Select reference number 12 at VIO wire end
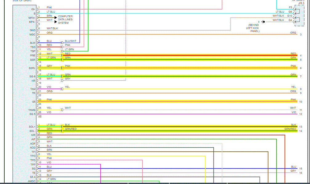This screenshot has width=310, height=184. pyautogui.click(x=301, y=114)
